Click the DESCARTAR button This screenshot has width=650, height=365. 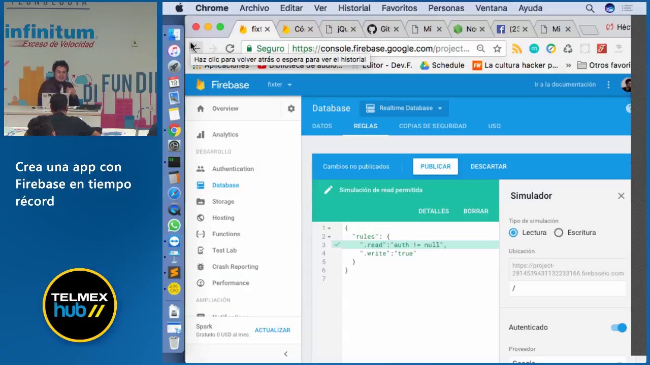489,166
